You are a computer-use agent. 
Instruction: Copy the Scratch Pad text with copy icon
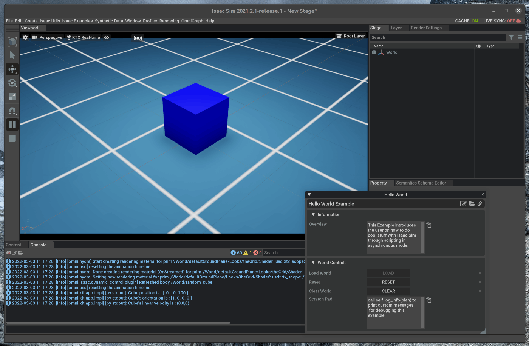(428, 300)
